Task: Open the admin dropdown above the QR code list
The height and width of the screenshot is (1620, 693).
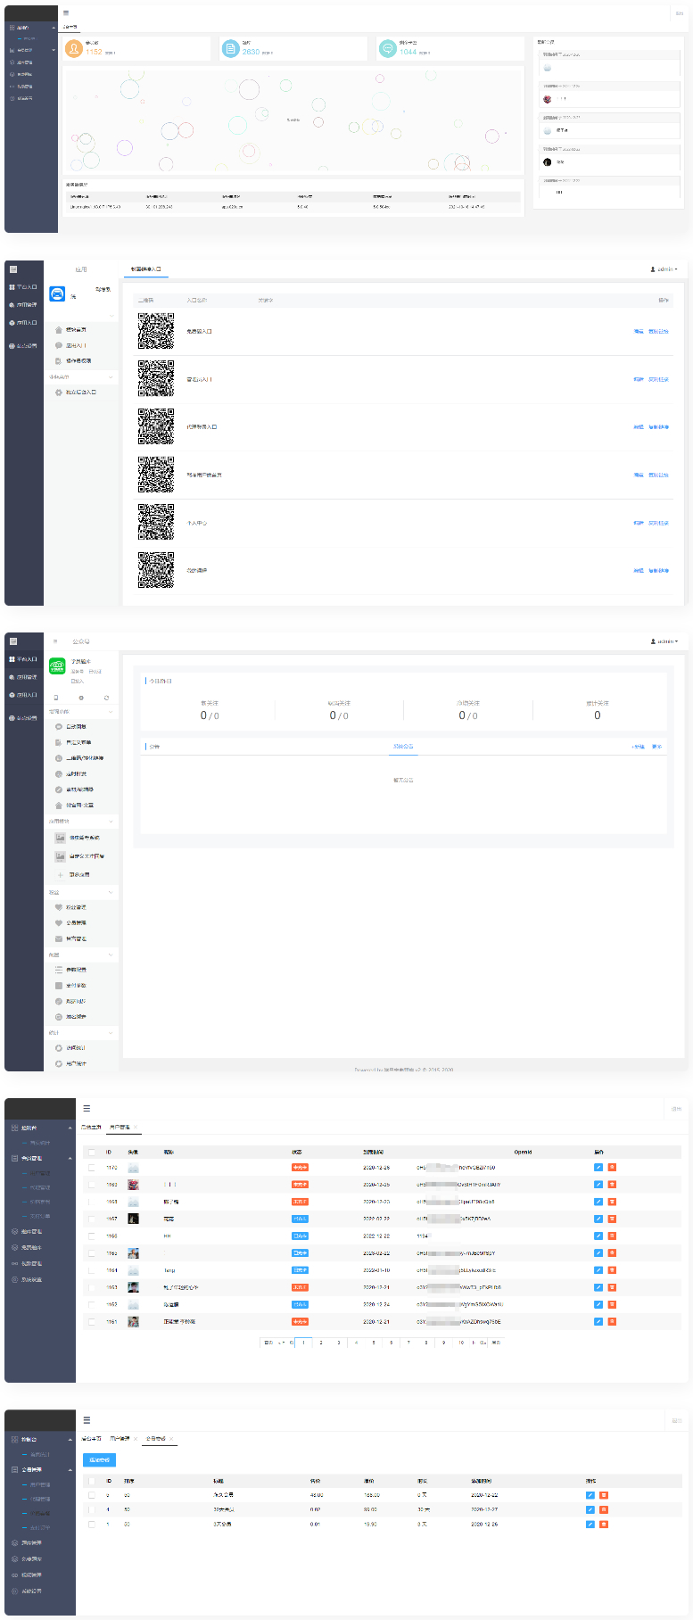Action: coord(664,269)
